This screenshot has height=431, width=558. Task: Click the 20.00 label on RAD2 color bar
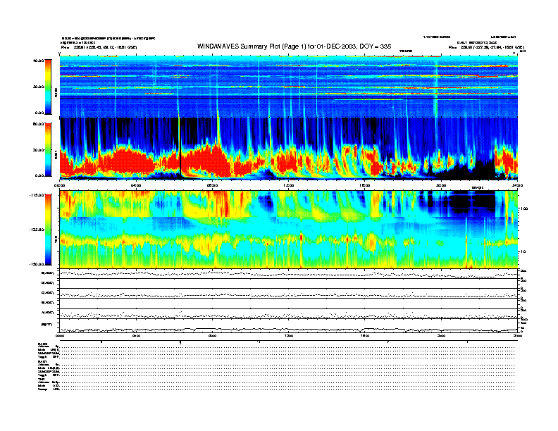coord(38,87)
